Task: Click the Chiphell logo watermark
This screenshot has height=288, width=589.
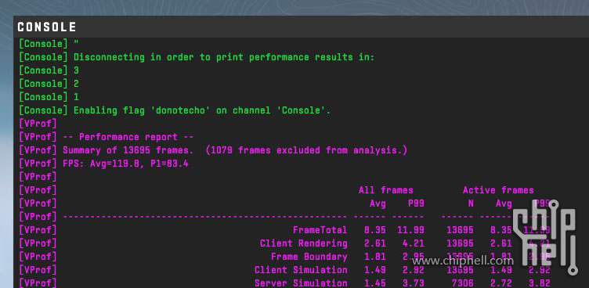Action: 545,237
